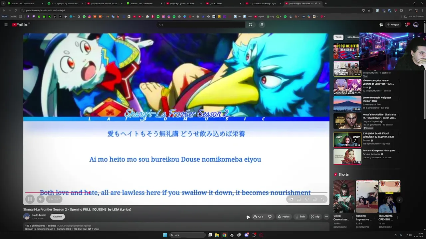Open the Татьяна Куртукова - Матушка video title

click(x=379, y=151)
